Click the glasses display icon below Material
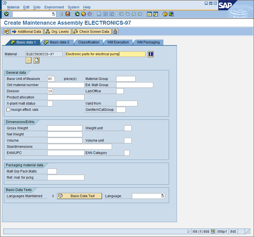This screenshot has height=237, width=254. (x=28, y=60)
